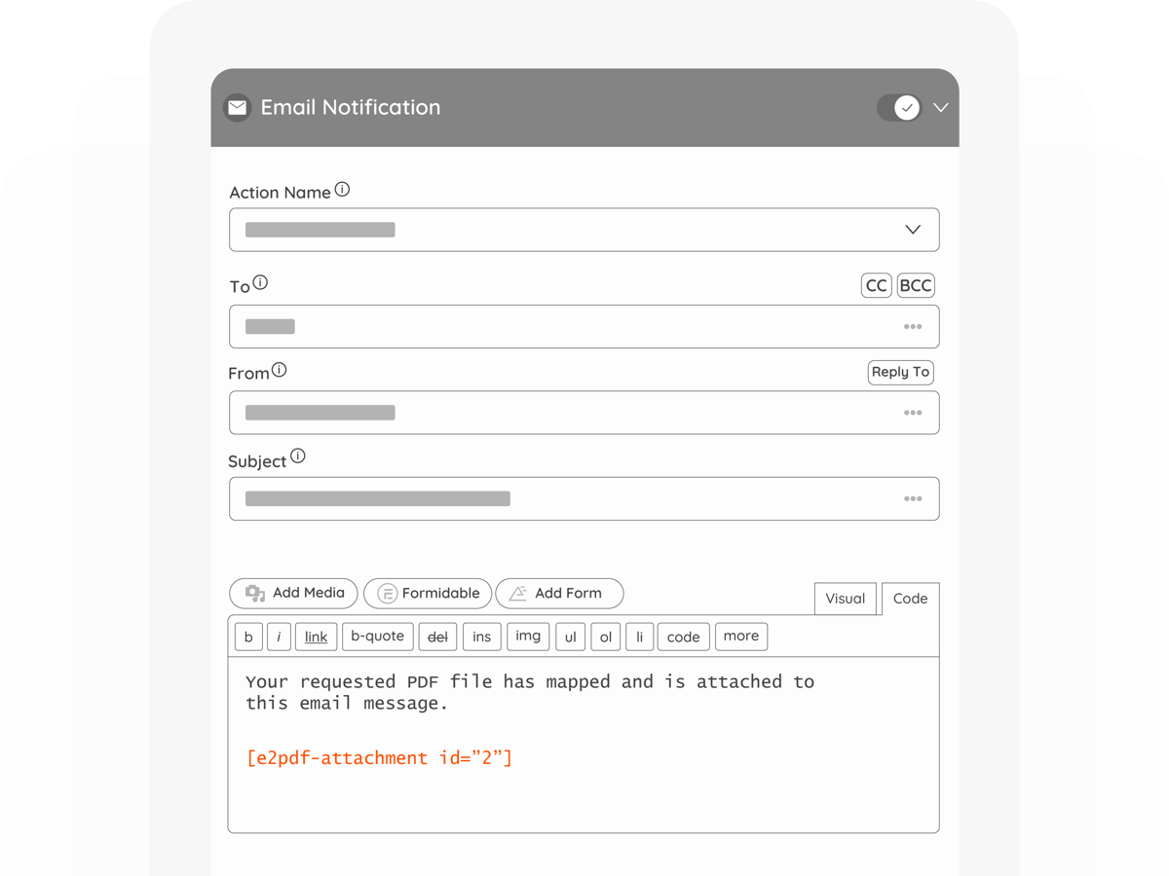Click the info icon next to Subject

coord(298,456)
